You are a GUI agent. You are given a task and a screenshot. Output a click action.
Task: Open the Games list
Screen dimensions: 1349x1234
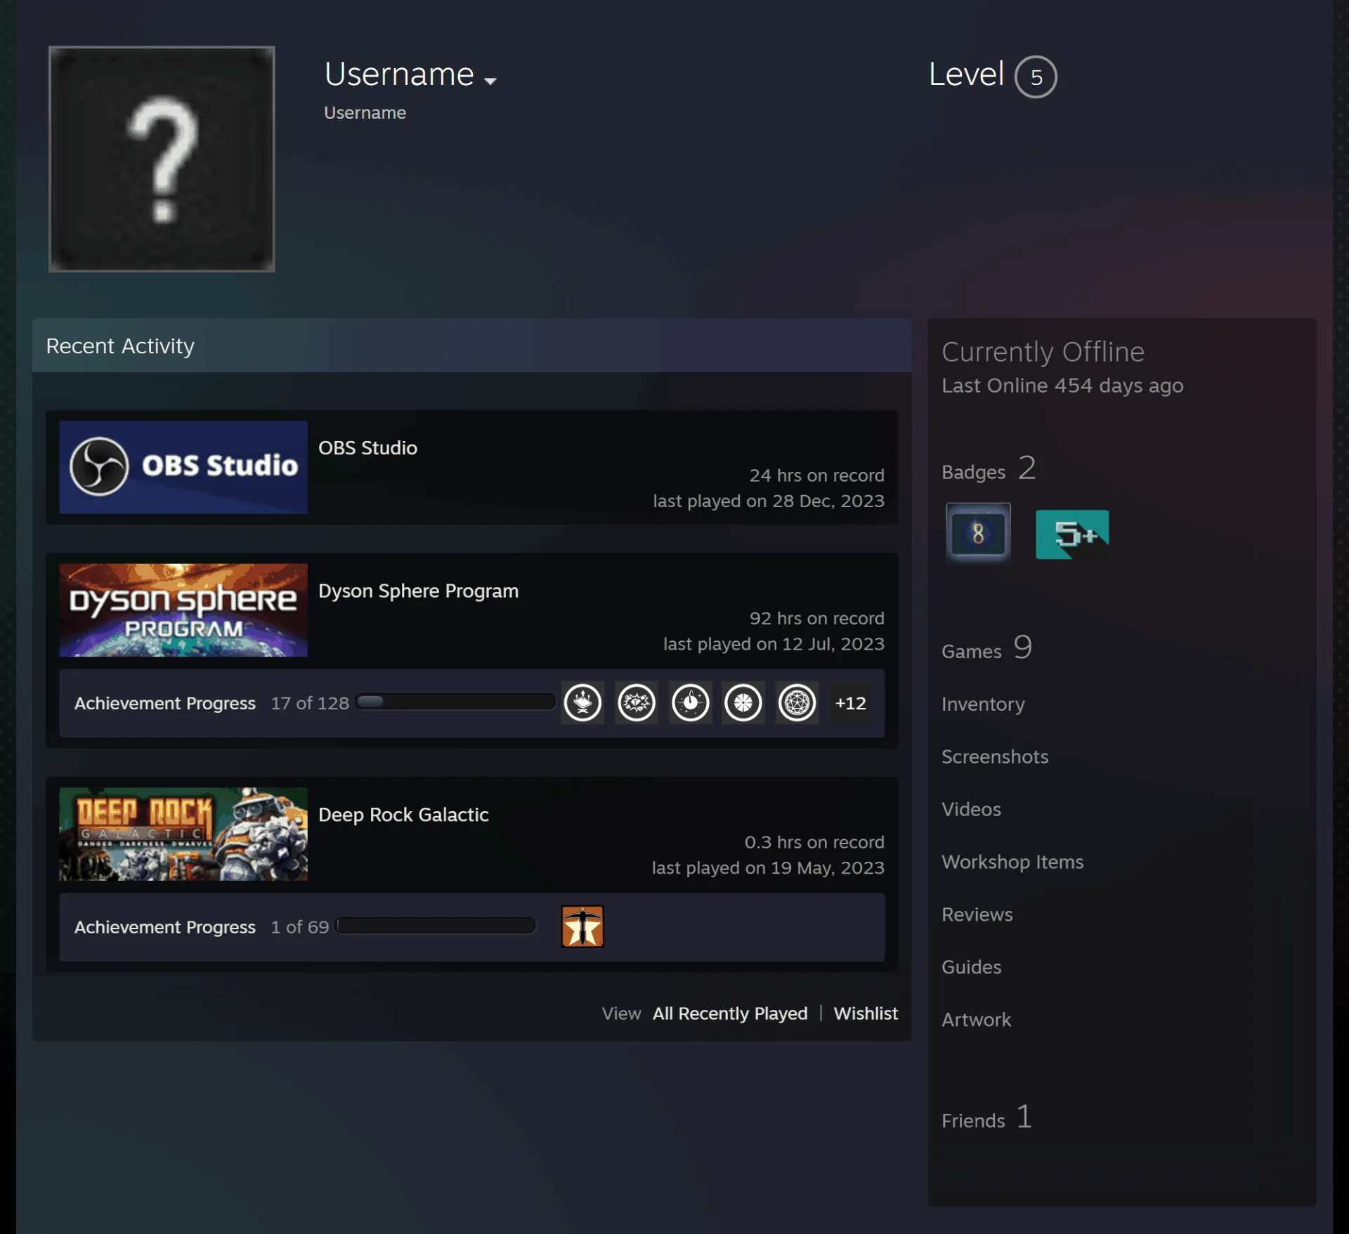[986, 648]
